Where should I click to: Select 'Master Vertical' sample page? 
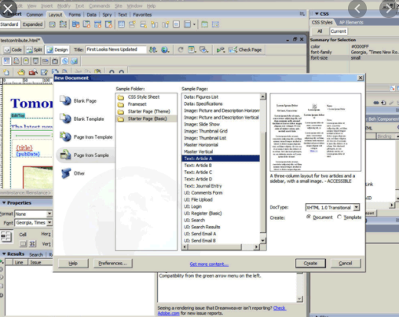(199, 151)
